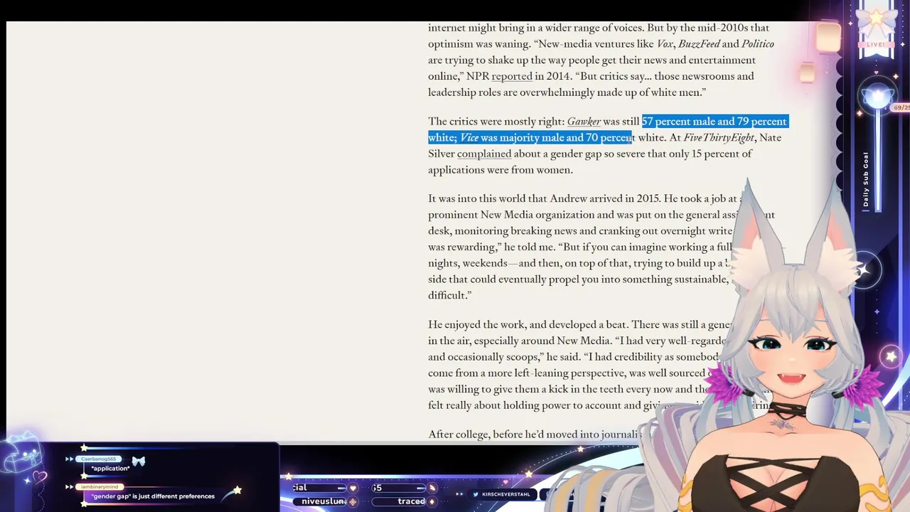Viewport: 910px width, 512px height.
Task: Click the italic BuzzFeed publication name
Action: click(x=699, y=44)
